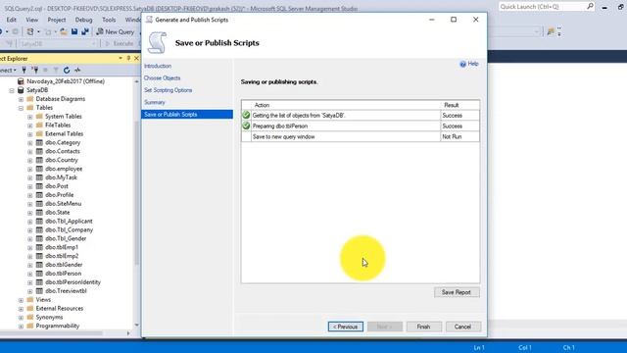Open the Edit menu
This screenshot has height=353, width=627.
[11, 20]
